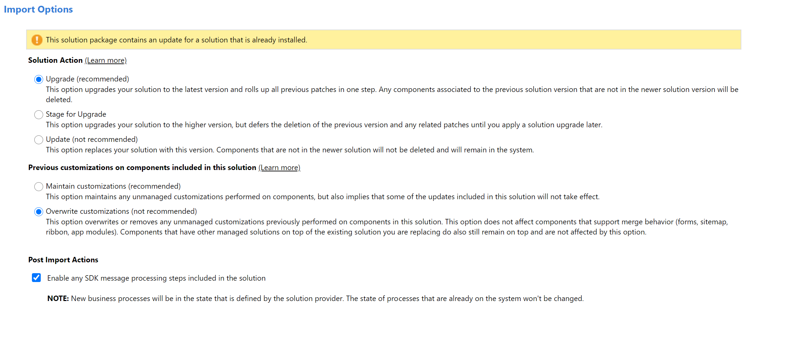This screenshot has height=338, width=794.
Task: Click the "Stage for Upgrade" label text
Action: (x=75, y=114)
